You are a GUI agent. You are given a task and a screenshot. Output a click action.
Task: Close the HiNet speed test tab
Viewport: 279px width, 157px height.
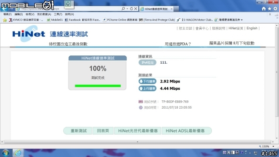coord(171,9)
